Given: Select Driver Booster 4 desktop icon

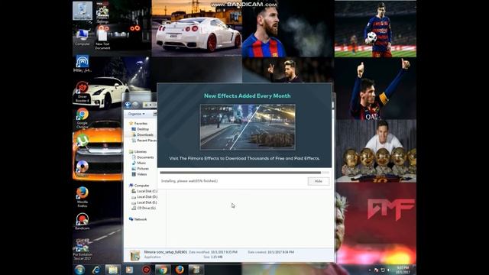Looking at the screenshot, I should [x=83, y=92].
